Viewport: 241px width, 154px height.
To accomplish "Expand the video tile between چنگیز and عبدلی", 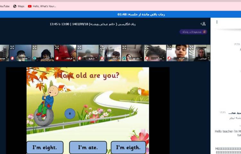I will (169, 47).
